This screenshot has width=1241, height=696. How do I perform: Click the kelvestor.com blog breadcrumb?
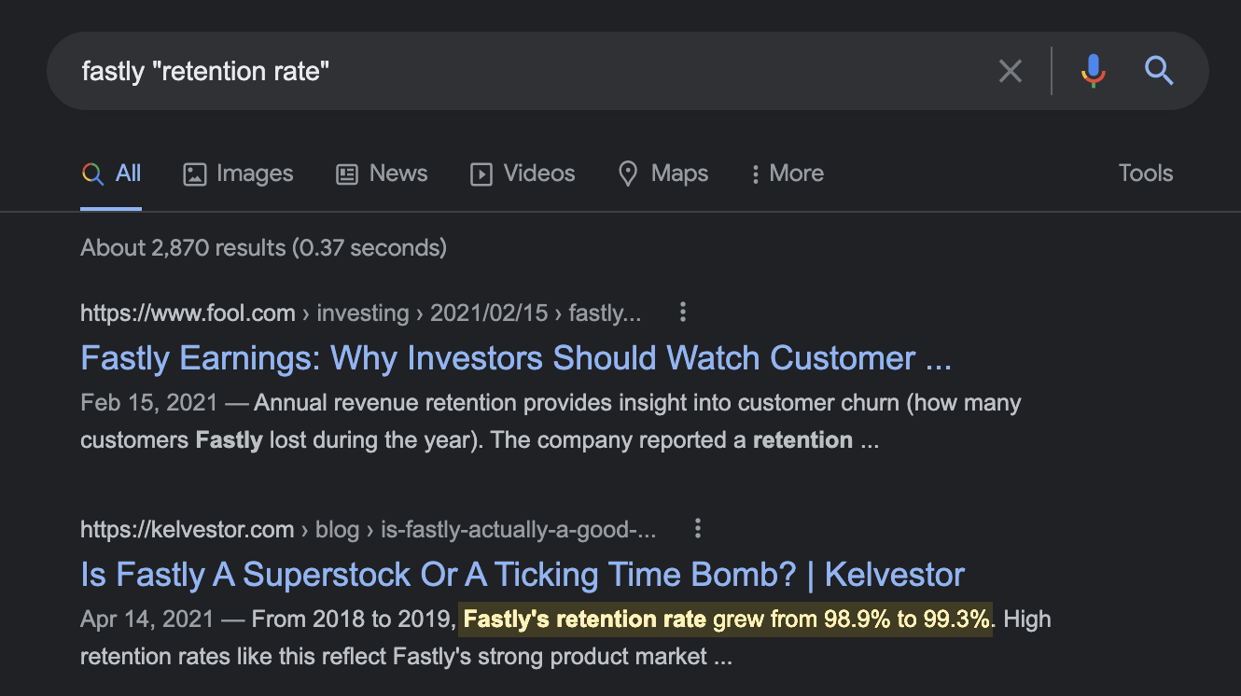pos(338,529)
